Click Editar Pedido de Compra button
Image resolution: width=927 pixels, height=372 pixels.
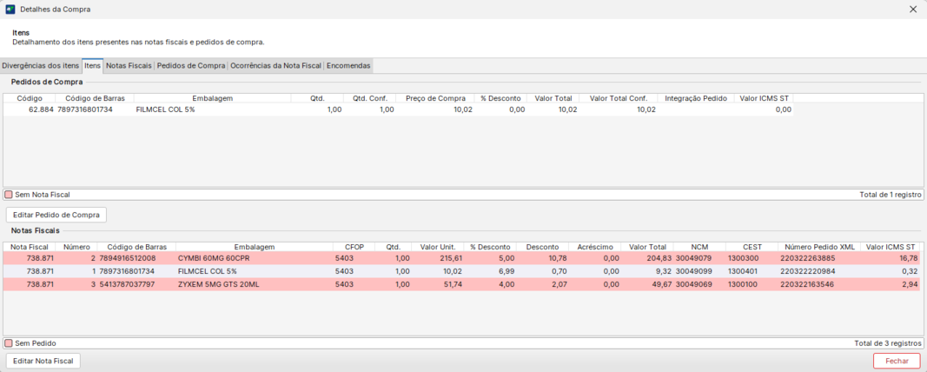point(56,214)
